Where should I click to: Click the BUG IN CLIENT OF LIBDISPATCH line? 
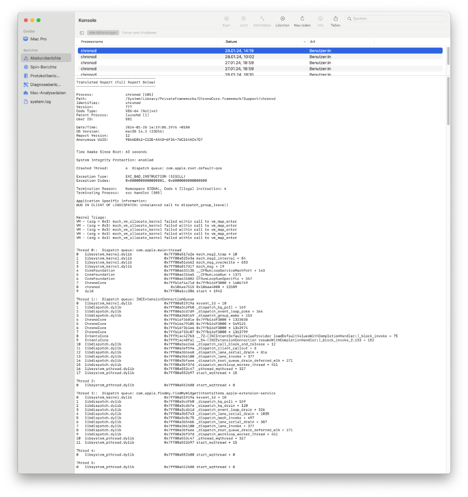point(152,205)
